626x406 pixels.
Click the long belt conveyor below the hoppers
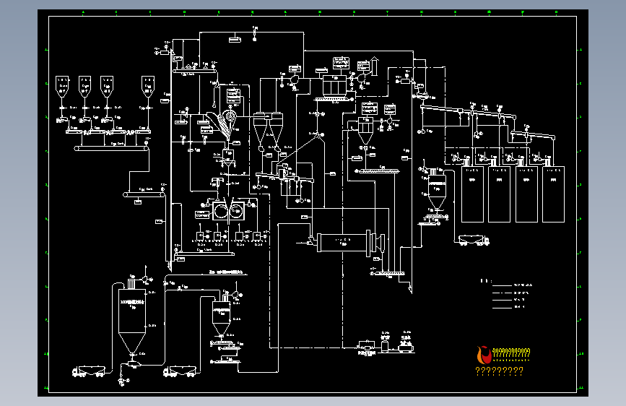tap(111, 149)
